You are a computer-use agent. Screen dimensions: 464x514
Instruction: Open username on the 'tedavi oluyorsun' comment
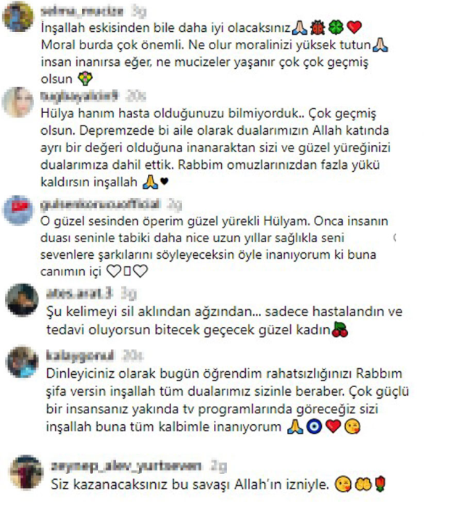click(x=80, y=293)
